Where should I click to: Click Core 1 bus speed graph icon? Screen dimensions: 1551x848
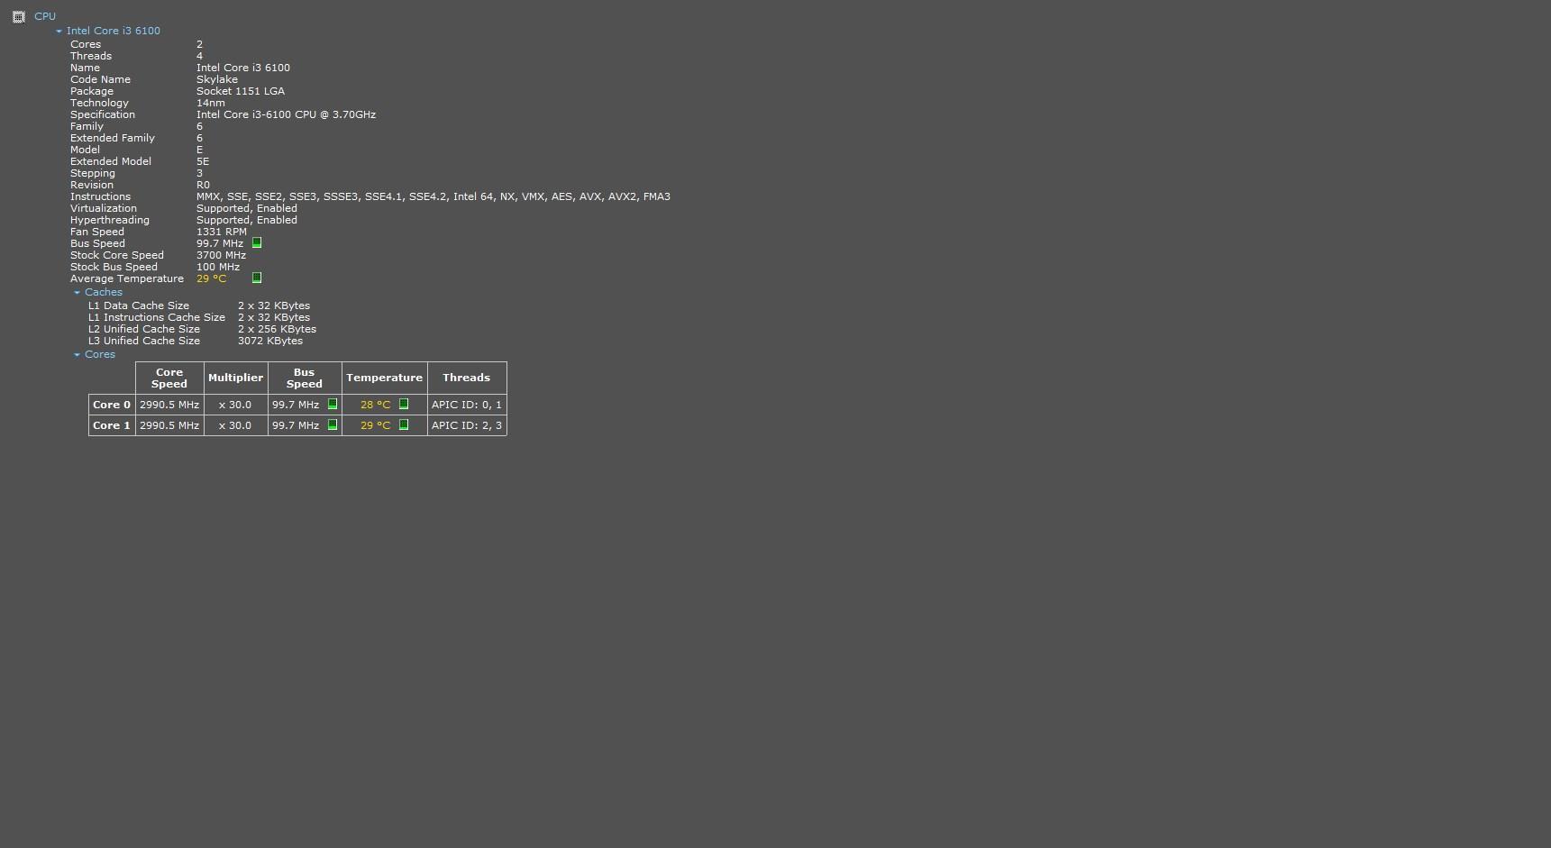(333, 424)
